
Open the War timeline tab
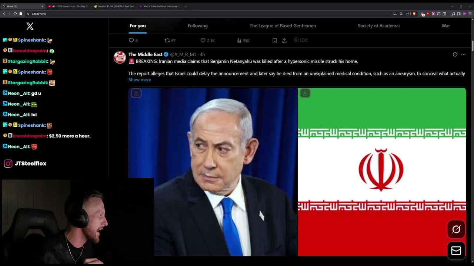click(446, 25)
